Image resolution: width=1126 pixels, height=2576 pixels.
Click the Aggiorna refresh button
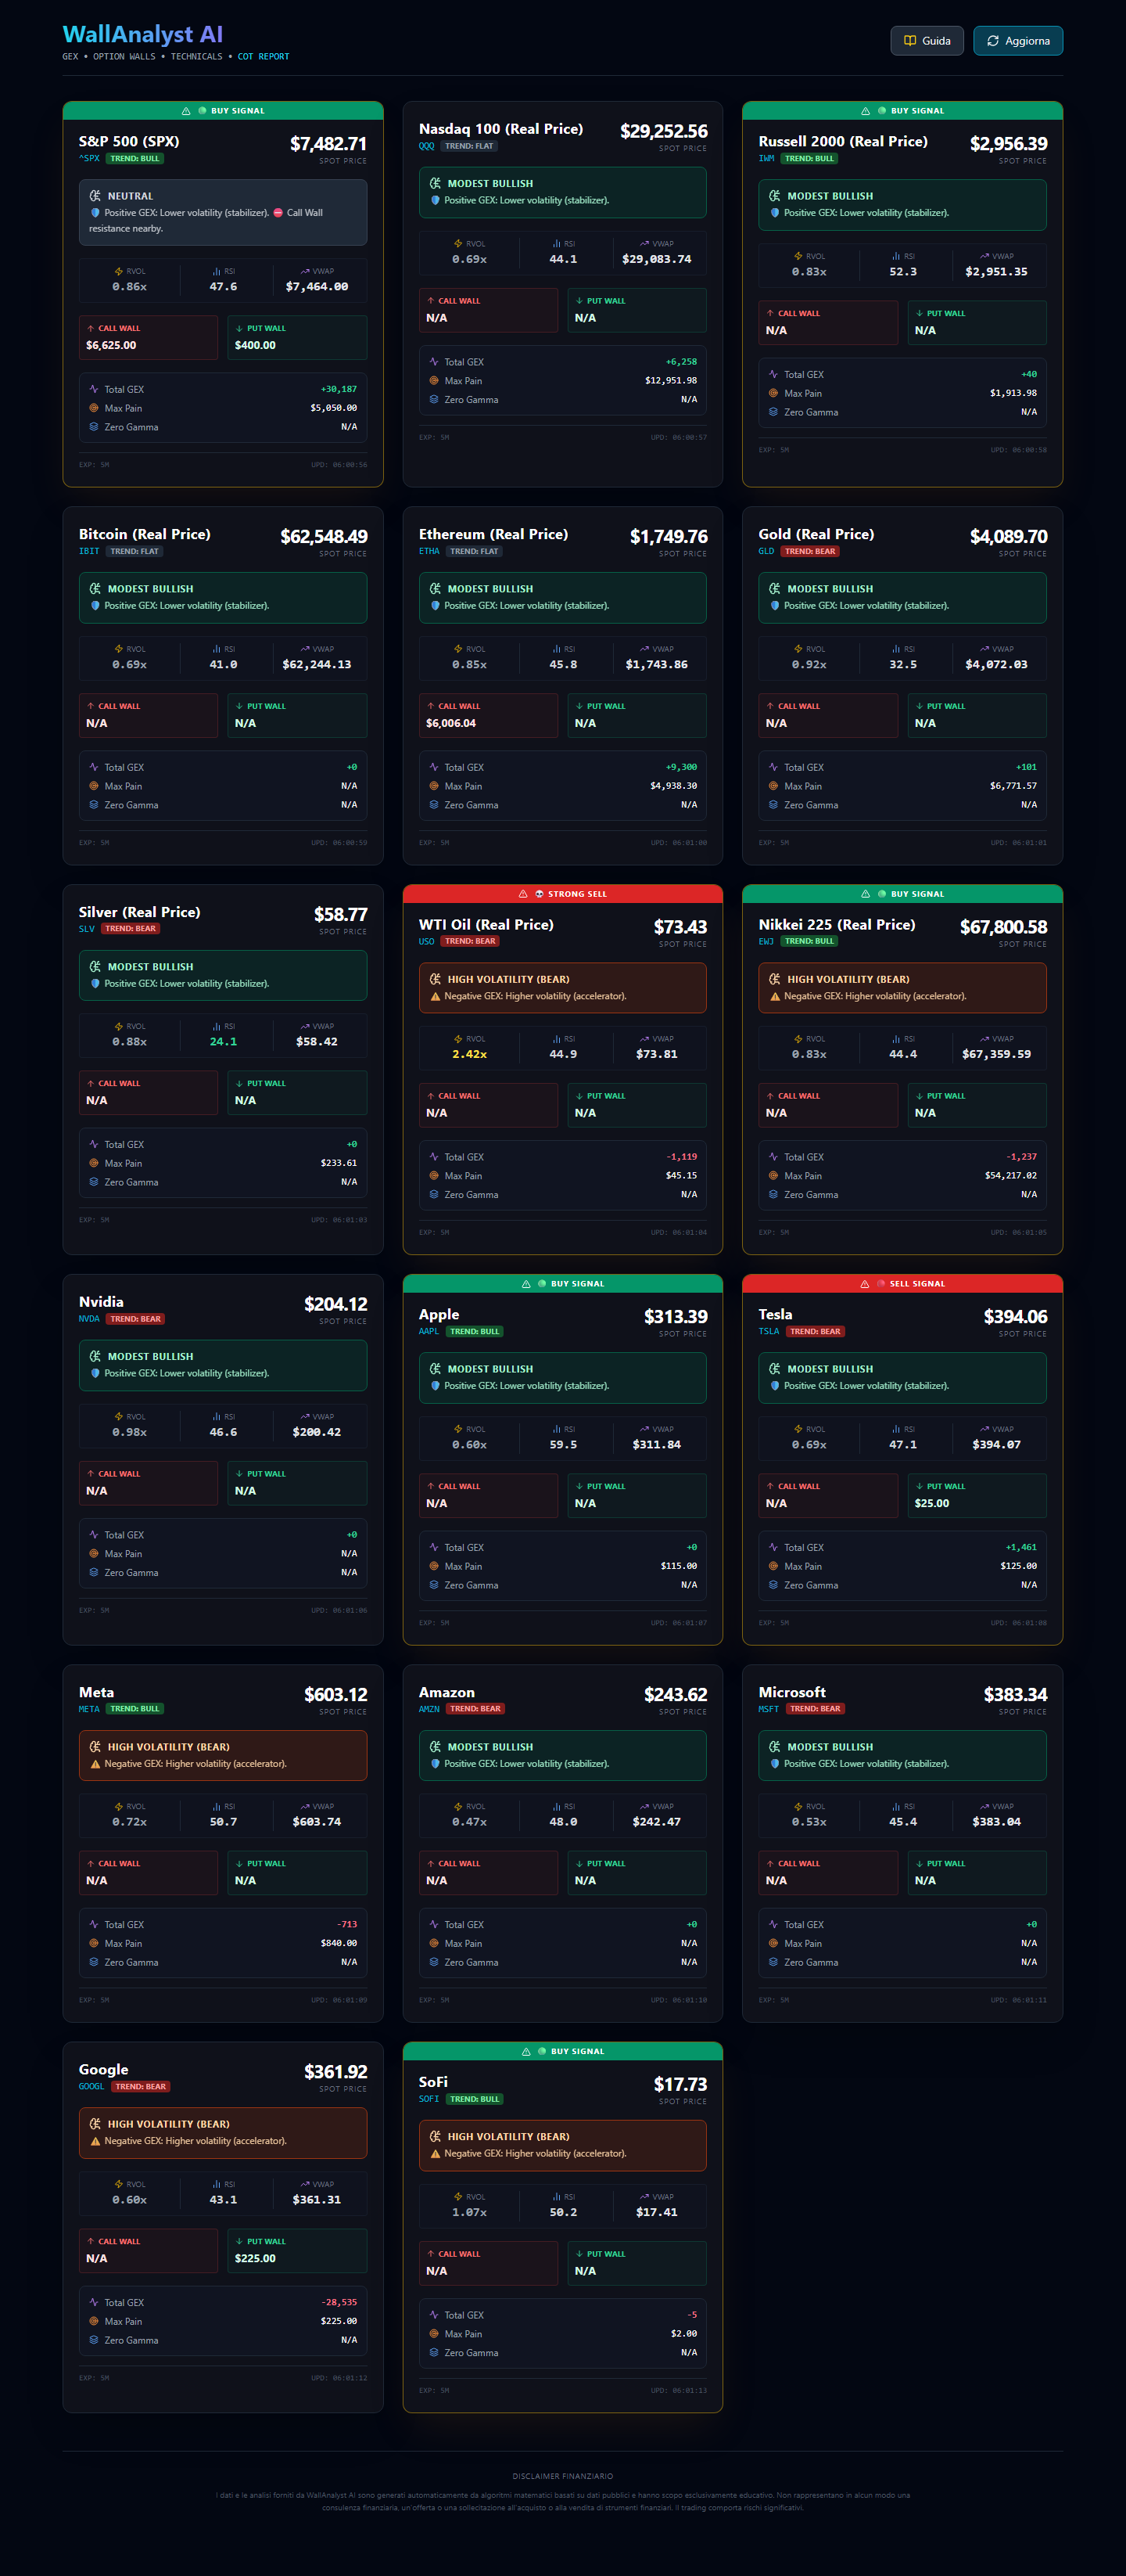tap(1017, 41)
